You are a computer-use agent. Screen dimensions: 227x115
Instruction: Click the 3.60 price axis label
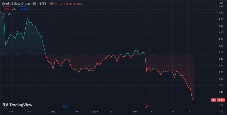click(x=221, y=52)
